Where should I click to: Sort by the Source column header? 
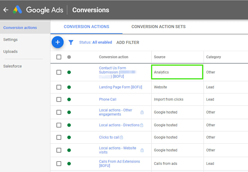tap(159, 57)
